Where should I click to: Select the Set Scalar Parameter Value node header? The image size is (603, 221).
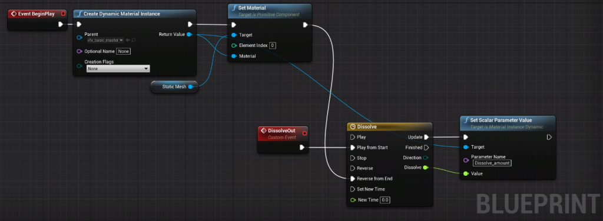[x=508, y=123]
